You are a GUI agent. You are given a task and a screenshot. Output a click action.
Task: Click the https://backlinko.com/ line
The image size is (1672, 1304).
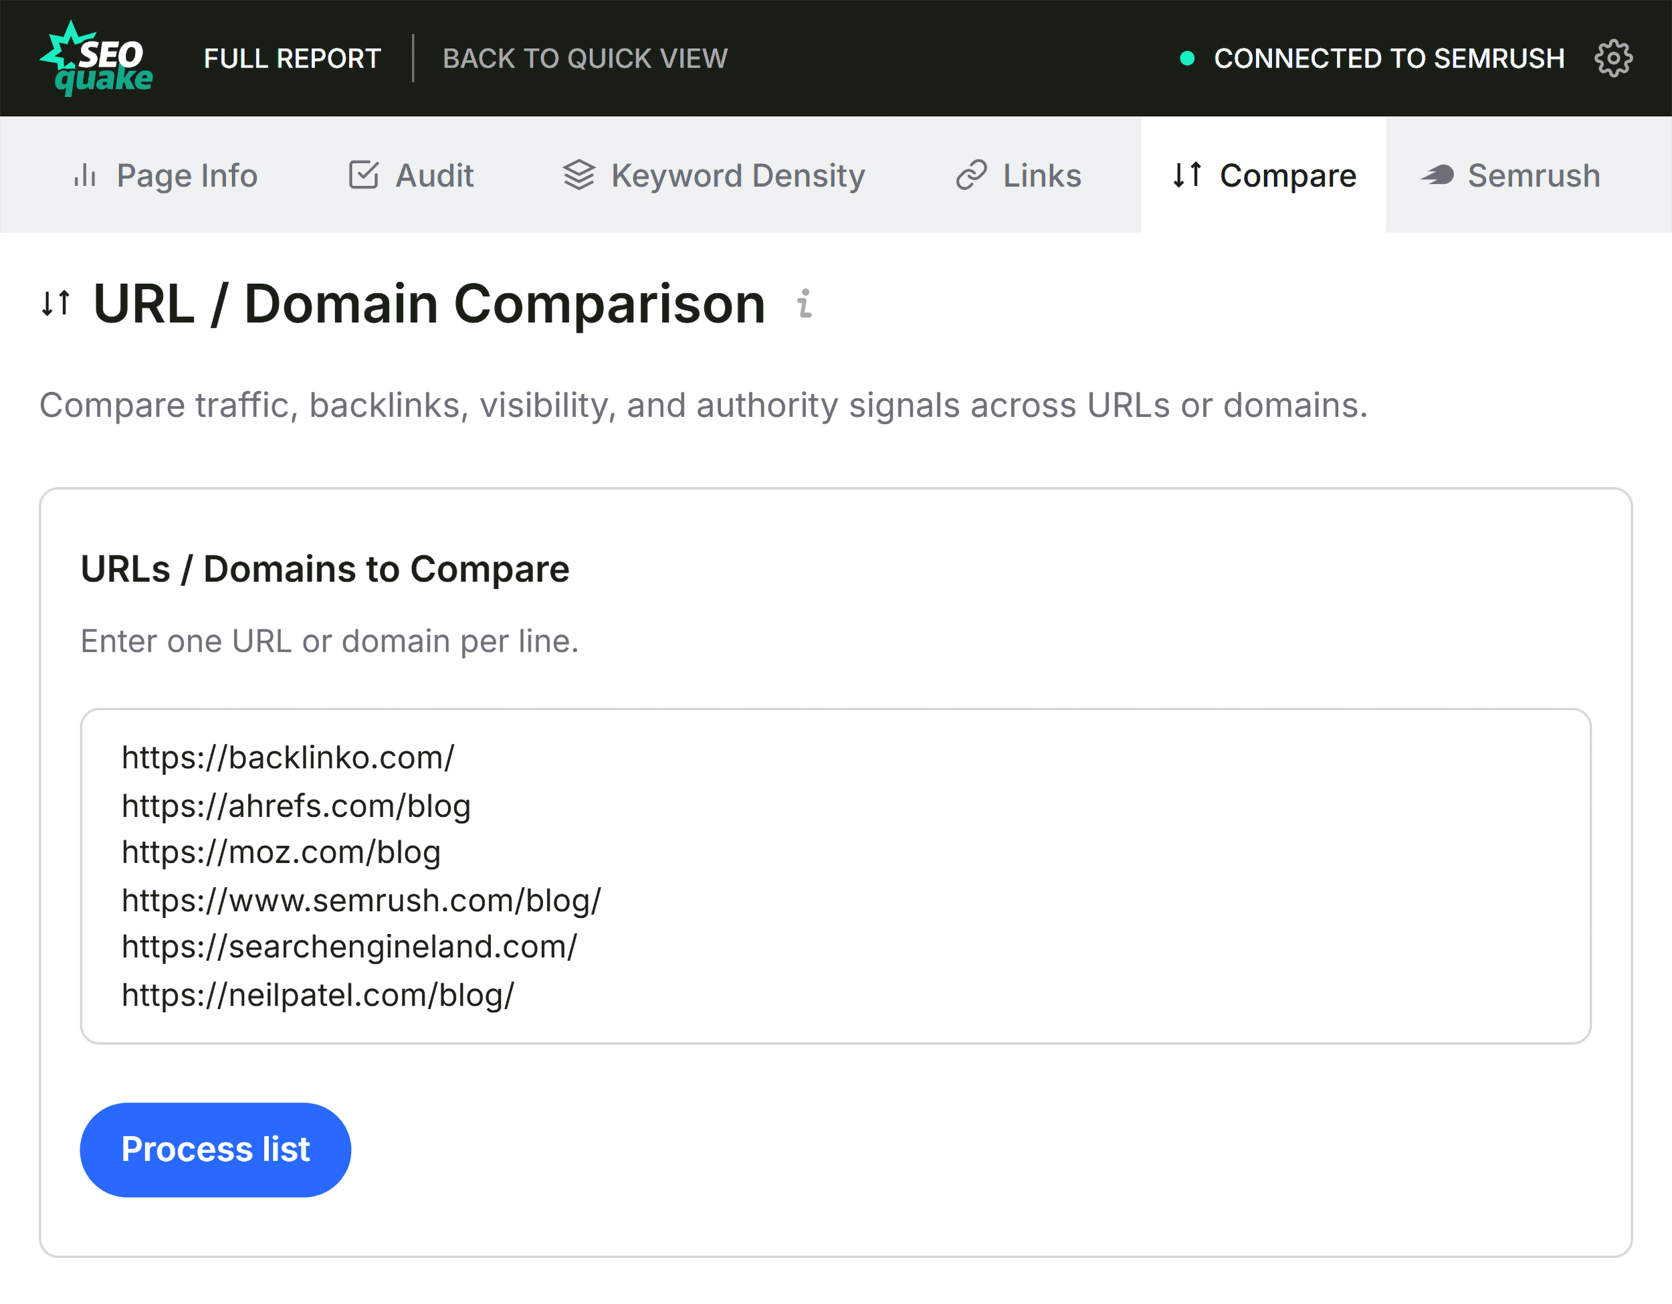[x=288, y=757]
